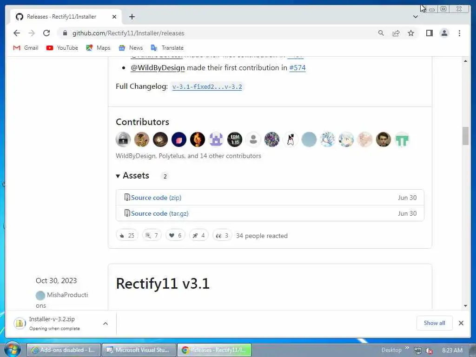Click the default gray person contributor avatar
476x357 pixels.
(x=253, y=139)
